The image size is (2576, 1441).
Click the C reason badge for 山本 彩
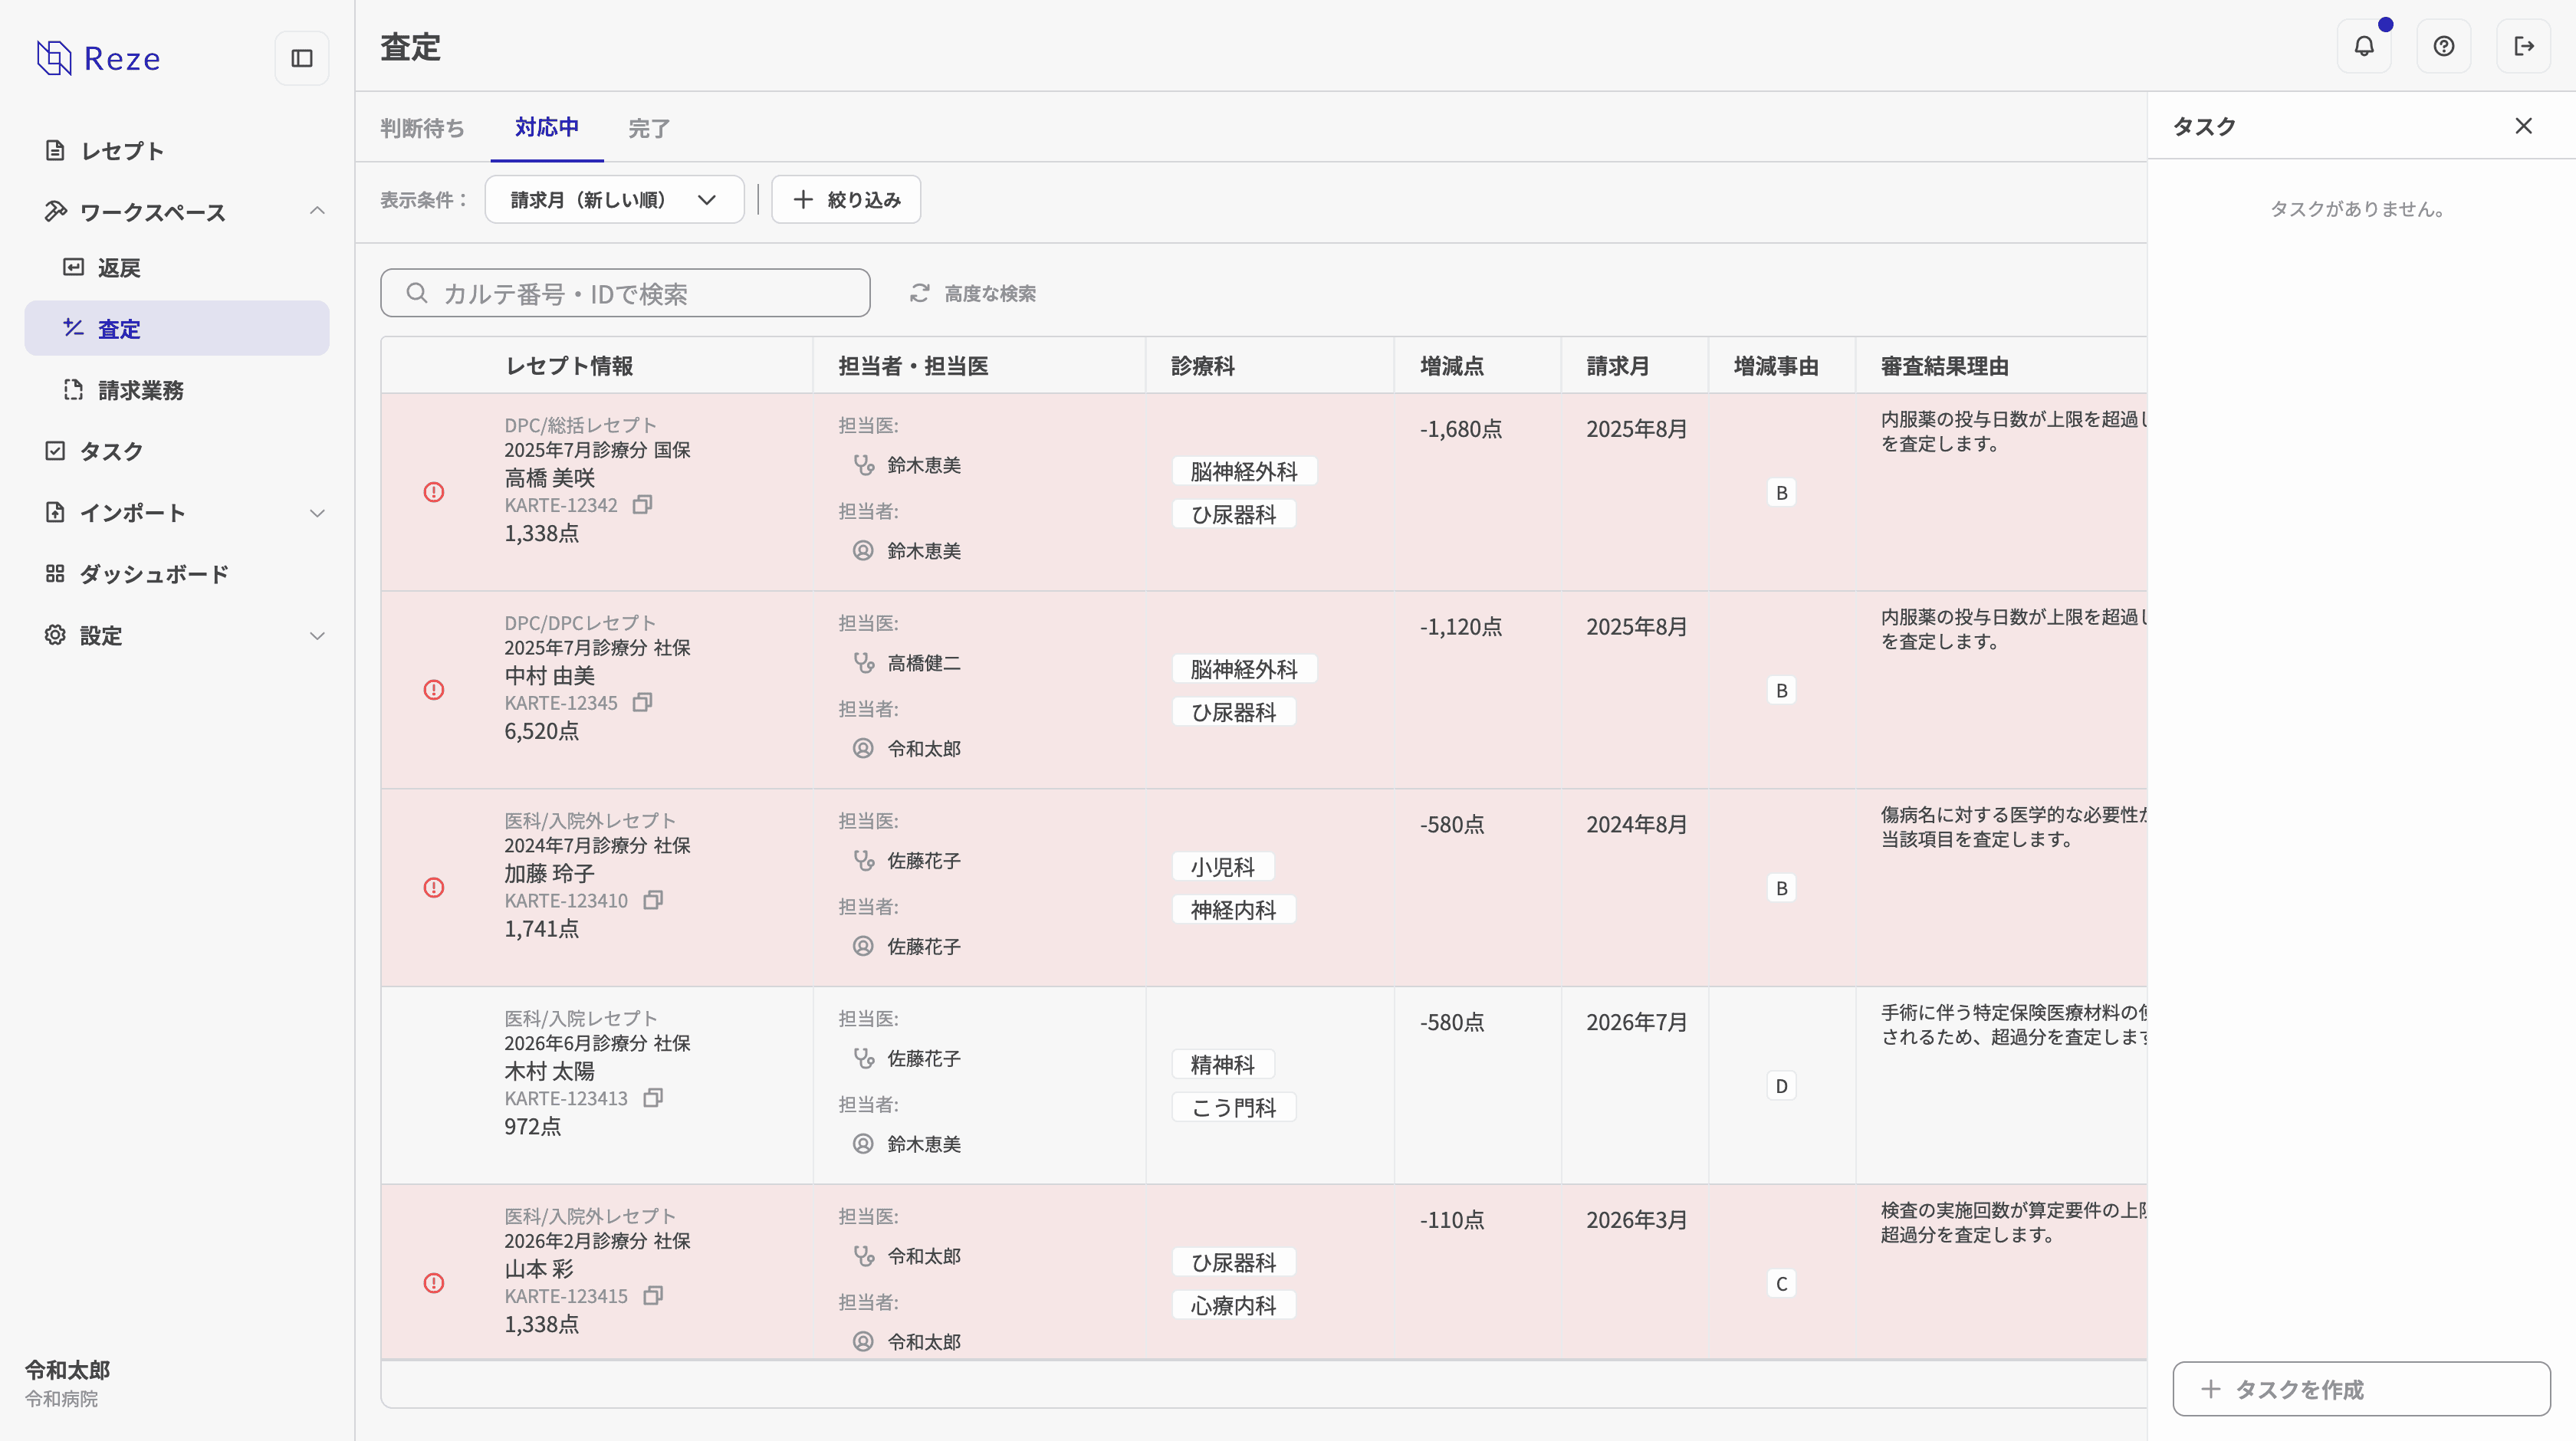1781,1283
